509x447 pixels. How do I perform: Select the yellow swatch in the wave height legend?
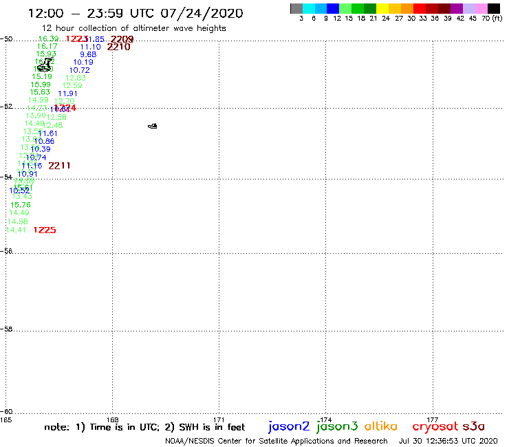[382, 8]
